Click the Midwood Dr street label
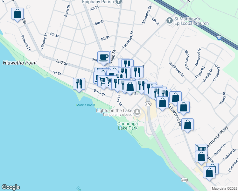The image size is (238, 191). coord(198,57)
